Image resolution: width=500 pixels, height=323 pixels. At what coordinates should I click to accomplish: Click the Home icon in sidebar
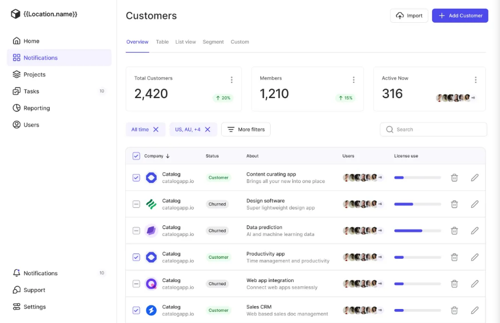pos(16,41)
